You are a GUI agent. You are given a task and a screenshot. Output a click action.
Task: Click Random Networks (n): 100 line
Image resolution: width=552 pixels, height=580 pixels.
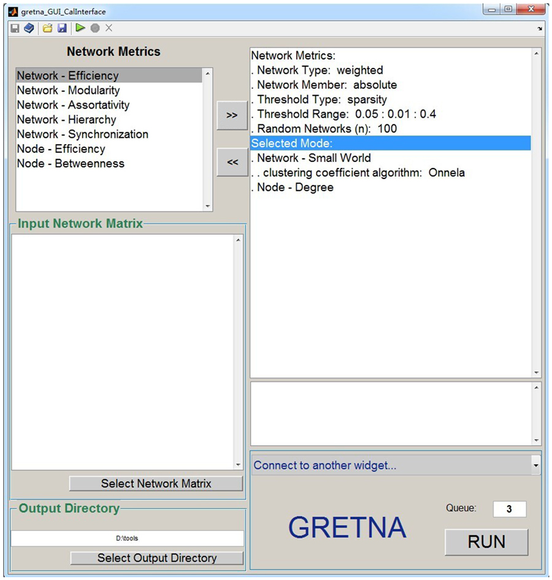tap(391, 128)
